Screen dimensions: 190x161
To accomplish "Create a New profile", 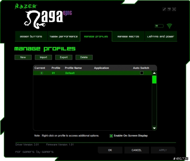I will tap(23, 57).
